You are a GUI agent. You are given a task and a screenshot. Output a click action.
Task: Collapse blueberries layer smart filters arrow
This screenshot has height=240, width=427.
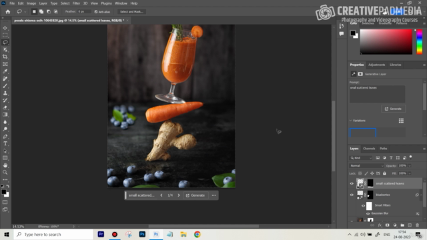pos(421,195)
